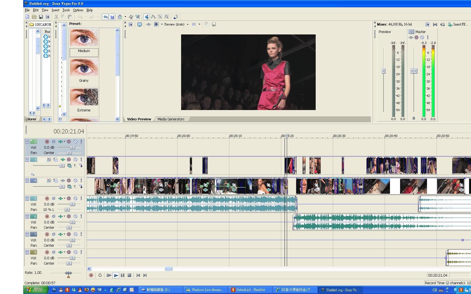Click the Cut scissors icon

56,17
